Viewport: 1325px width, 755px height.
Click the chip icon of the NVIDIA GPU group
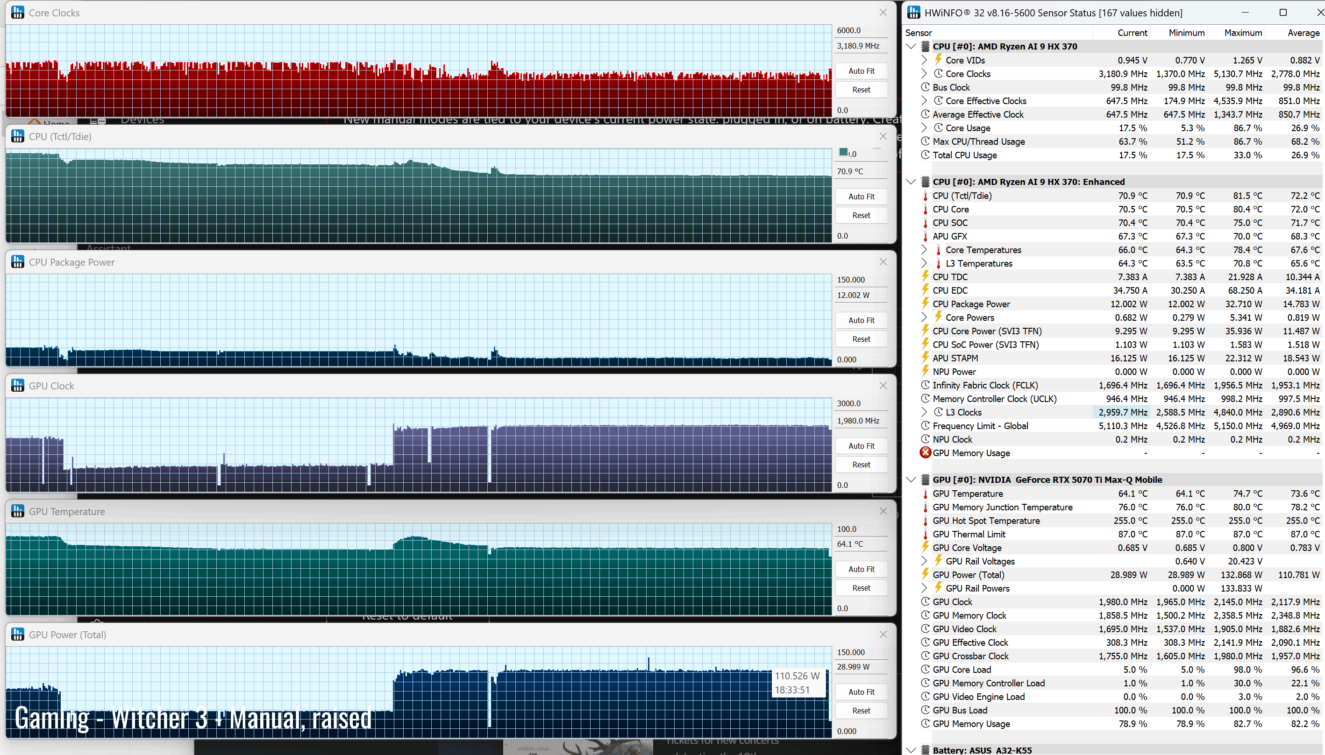[x=925, y=480]
